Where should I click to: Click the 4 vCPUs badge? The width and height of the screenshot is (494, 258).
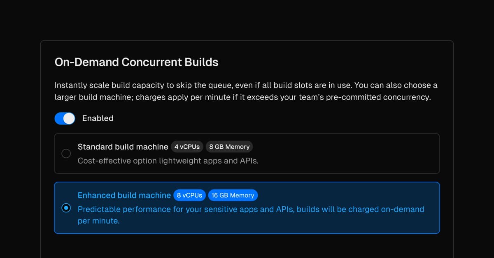coord(187,147)
